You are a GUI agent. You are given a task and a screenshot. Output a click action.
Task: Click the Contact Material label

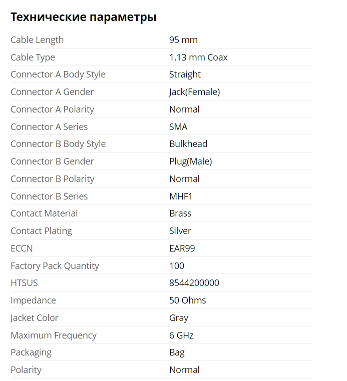pos(44,213)
